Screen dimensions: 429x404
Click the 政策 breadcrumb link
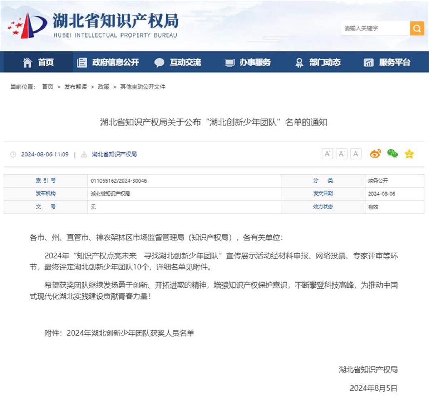tap(103, 86)
